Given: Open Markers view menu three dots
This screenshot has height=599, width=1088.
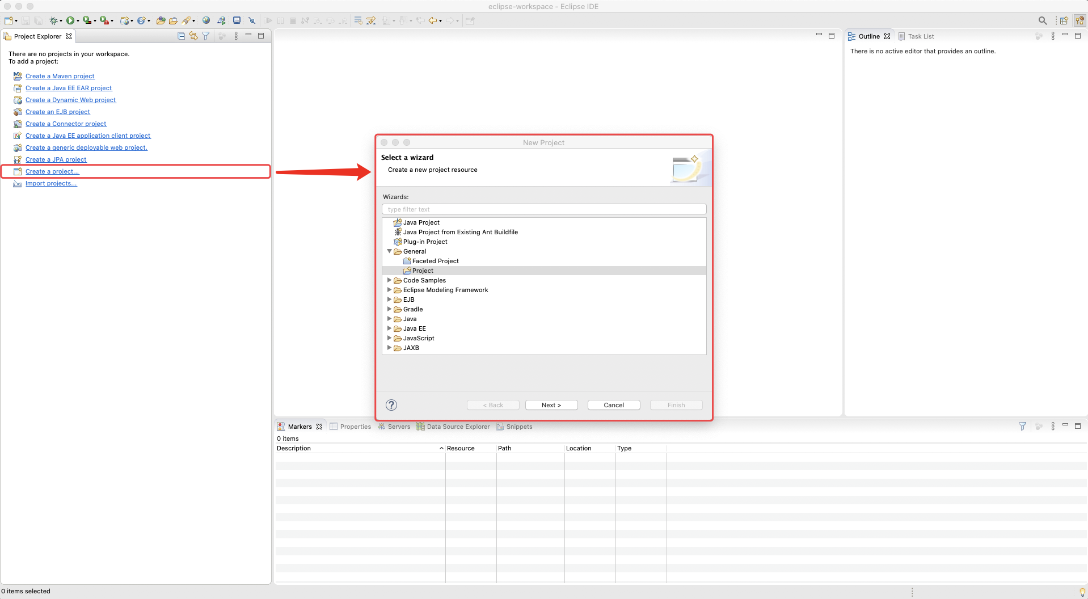Looking at the screenshot, I should [1053, 426].
